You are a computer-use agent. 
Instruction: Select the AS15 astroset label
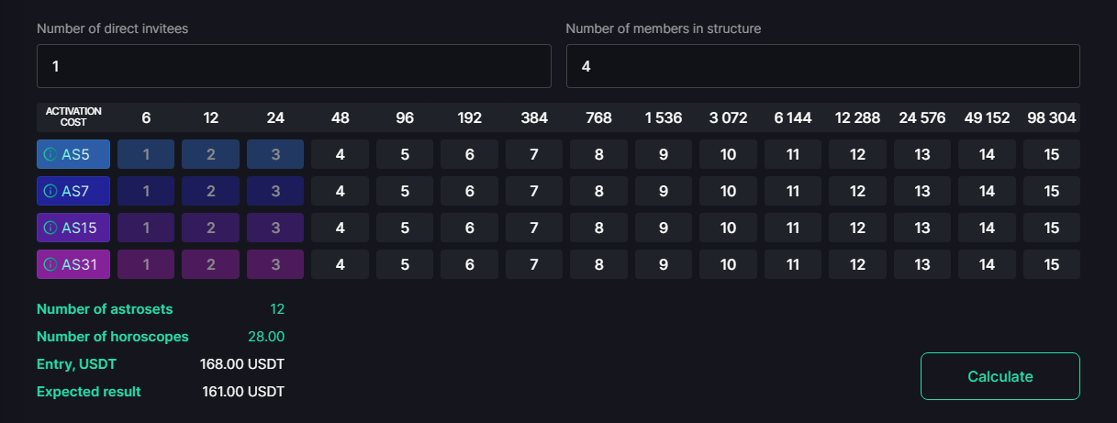click(x=81, y=228)
